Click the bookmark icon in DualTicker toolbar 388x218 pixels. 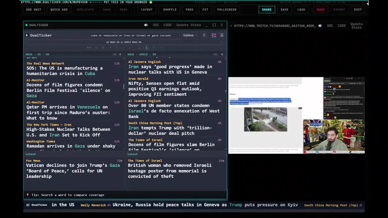coord(139,48)
